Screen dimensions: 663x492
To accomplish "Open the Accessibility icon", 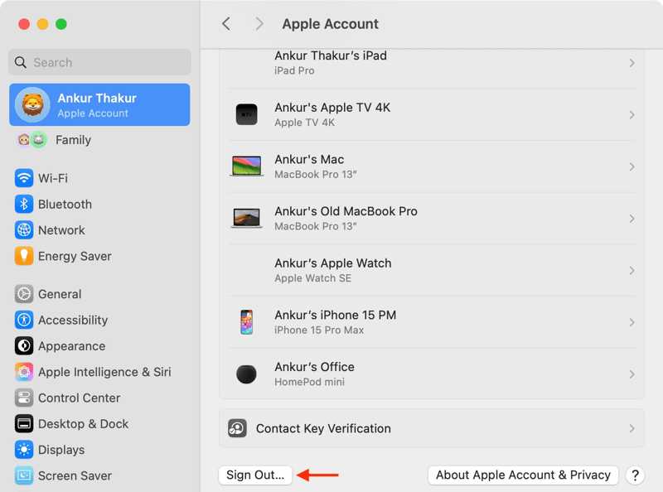I will (24, 320).
